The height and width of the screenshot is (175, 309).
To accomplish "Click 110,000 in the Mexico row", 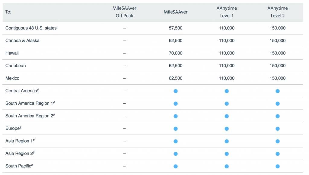I will click(x=227, y=78).
